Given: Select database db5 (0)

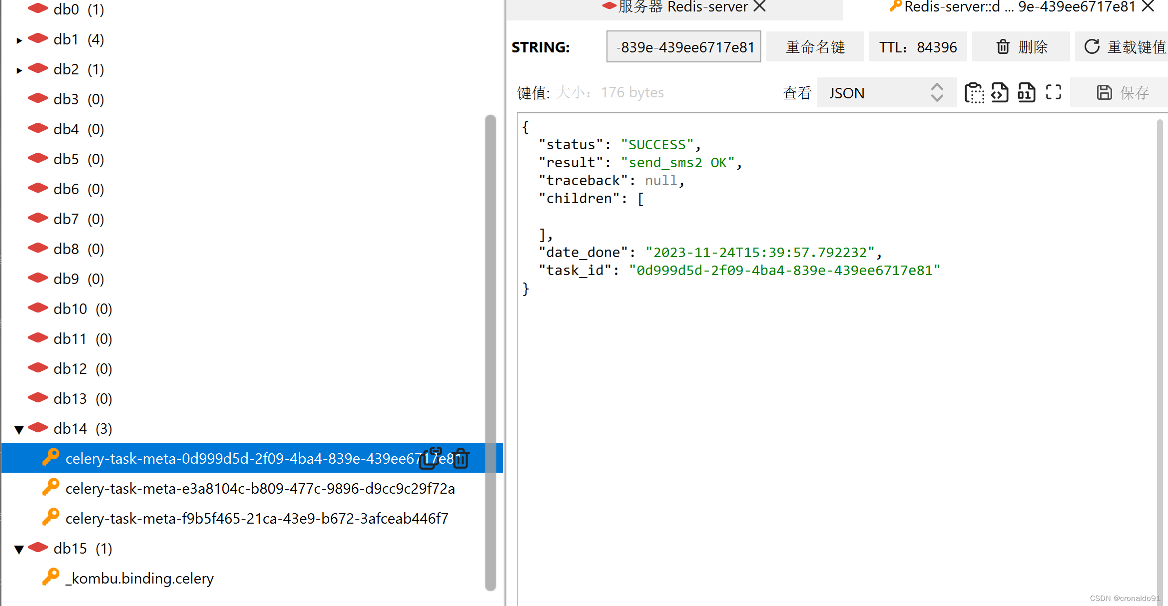Looking at the screenshot, I should 78,159.
